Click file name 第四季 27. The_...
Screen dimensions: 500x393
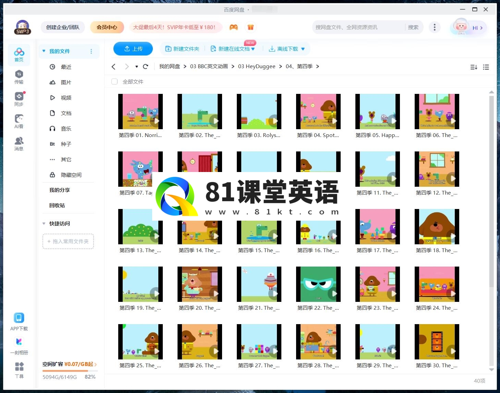click(x=259, y=366)
